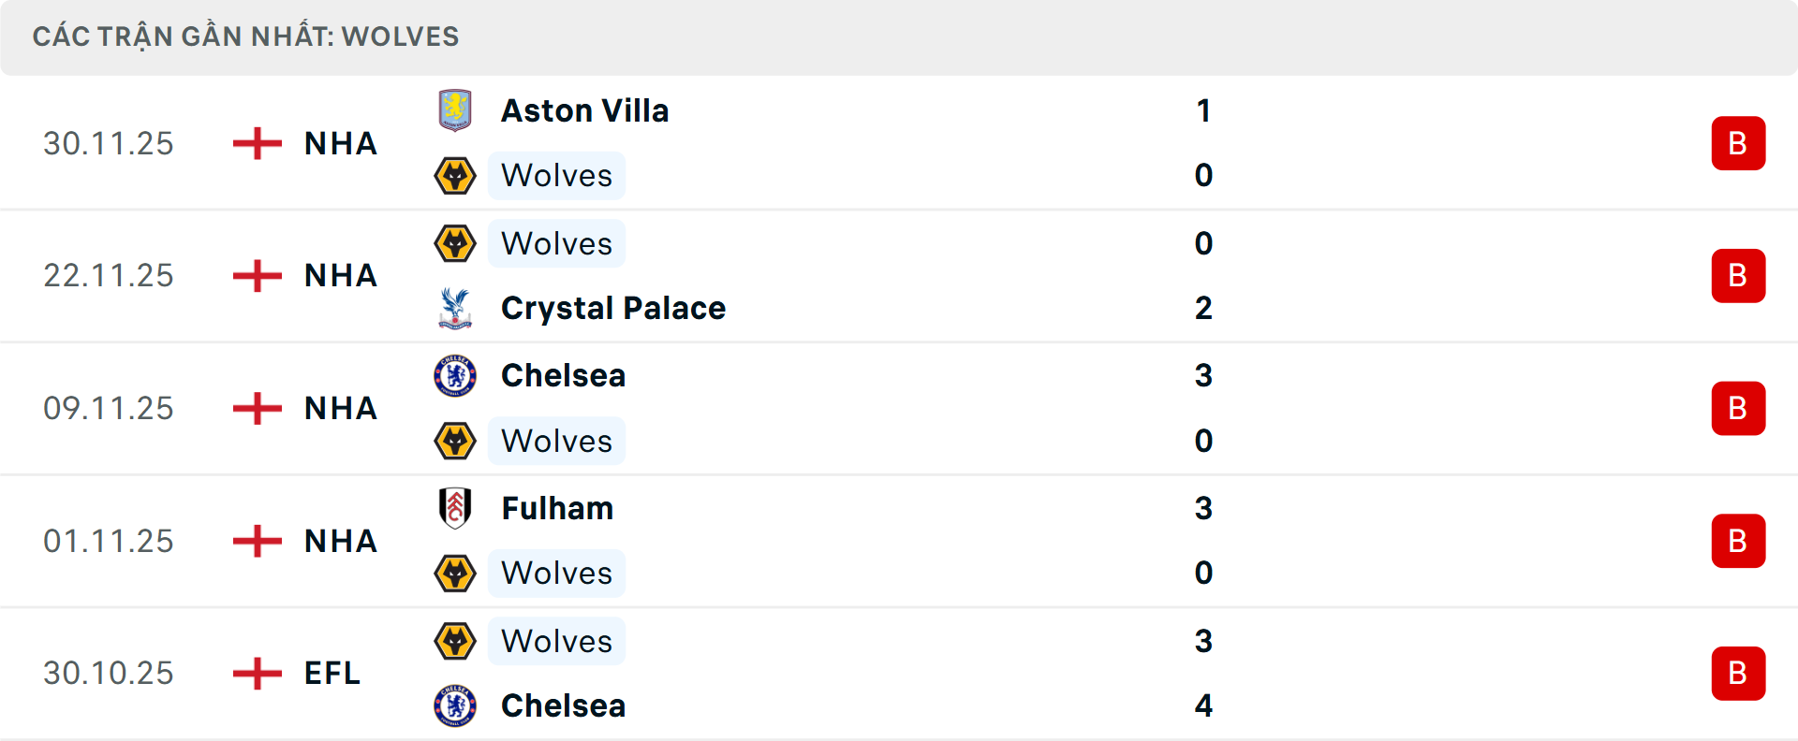Click the Fulham club crest
Viewport: 1798px width, 741px height.
[x=455, y=508]
